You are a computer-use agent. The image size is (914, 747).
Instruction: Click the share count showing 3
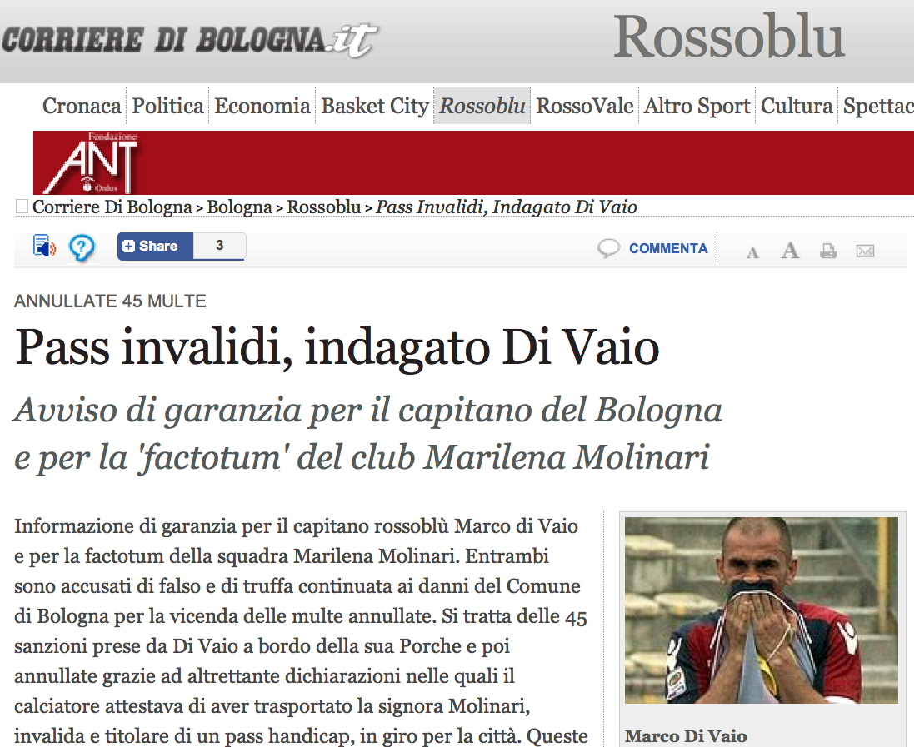219,246
